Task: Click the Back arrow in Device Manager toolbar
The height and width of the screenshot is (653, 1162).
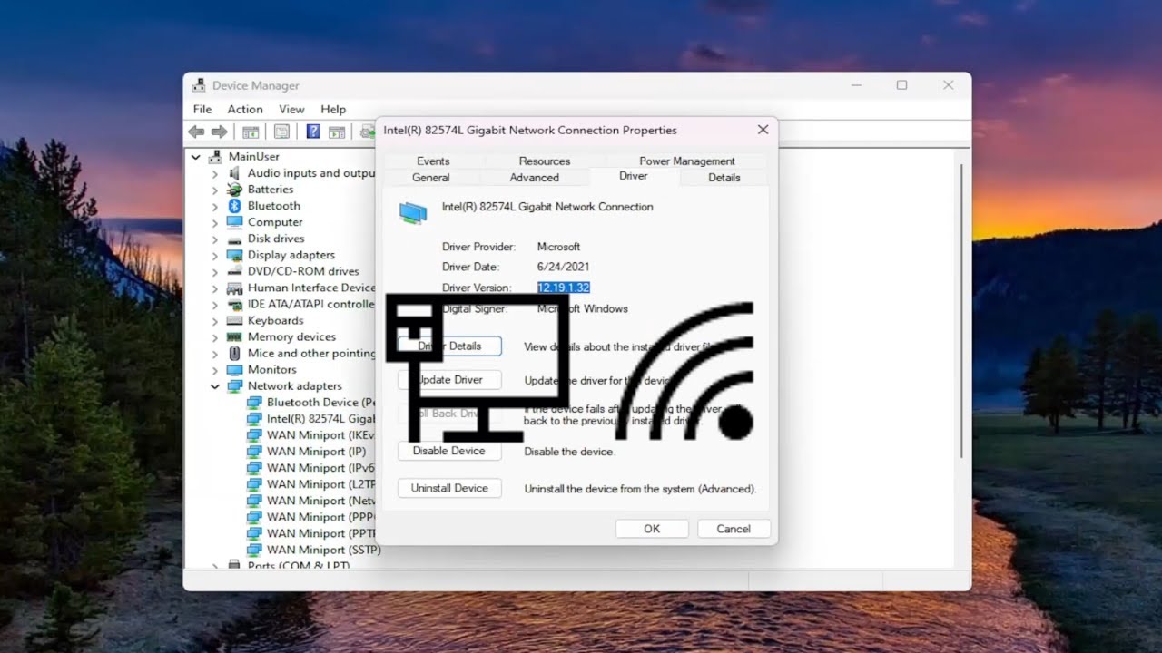Action: [x=196, y=132]
